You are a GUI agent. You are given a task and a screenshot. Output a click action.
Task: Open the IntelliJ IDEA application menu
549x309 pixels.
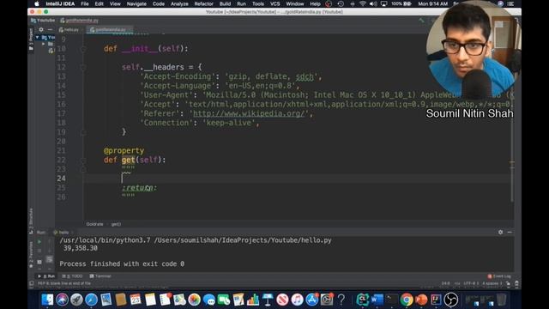point(60,3)
